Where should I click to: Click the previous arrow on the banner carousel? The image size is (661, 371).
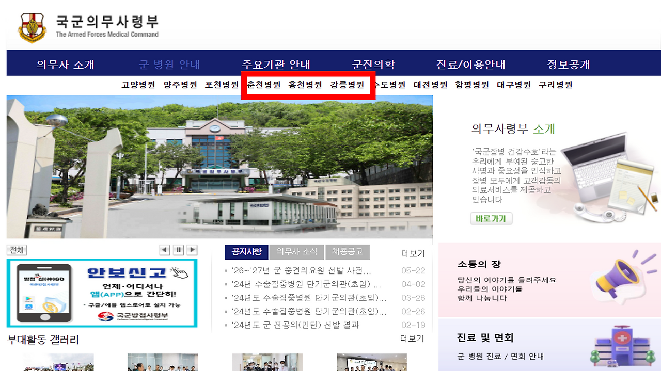[164, 250]
